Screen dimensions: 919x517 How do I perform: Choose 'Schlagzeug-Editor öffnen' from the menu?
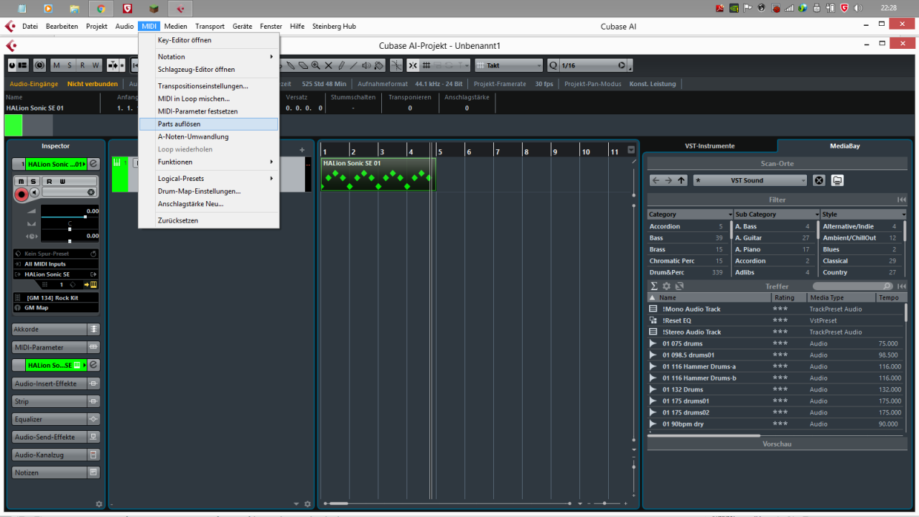pos(208,70)
